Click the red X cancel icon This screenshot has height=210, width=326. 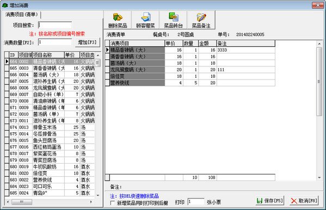click(294, 201)
